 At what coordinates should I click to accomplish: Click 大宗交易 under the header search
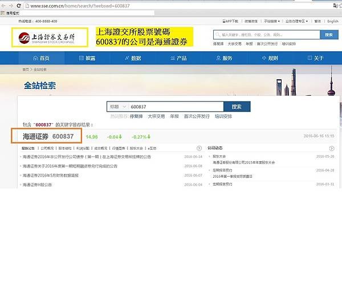click(235, 44)
